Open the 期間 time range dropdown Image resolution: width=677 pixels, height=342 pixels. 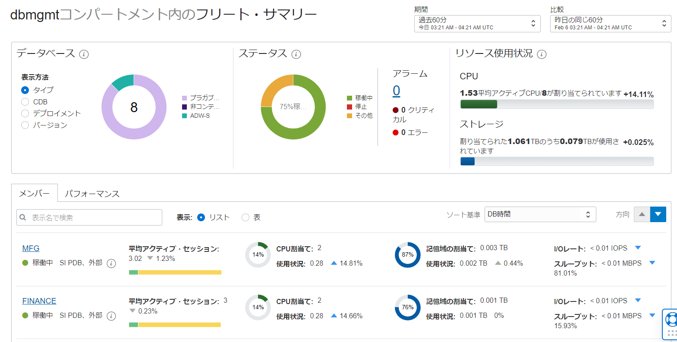[x=477, y=24]
